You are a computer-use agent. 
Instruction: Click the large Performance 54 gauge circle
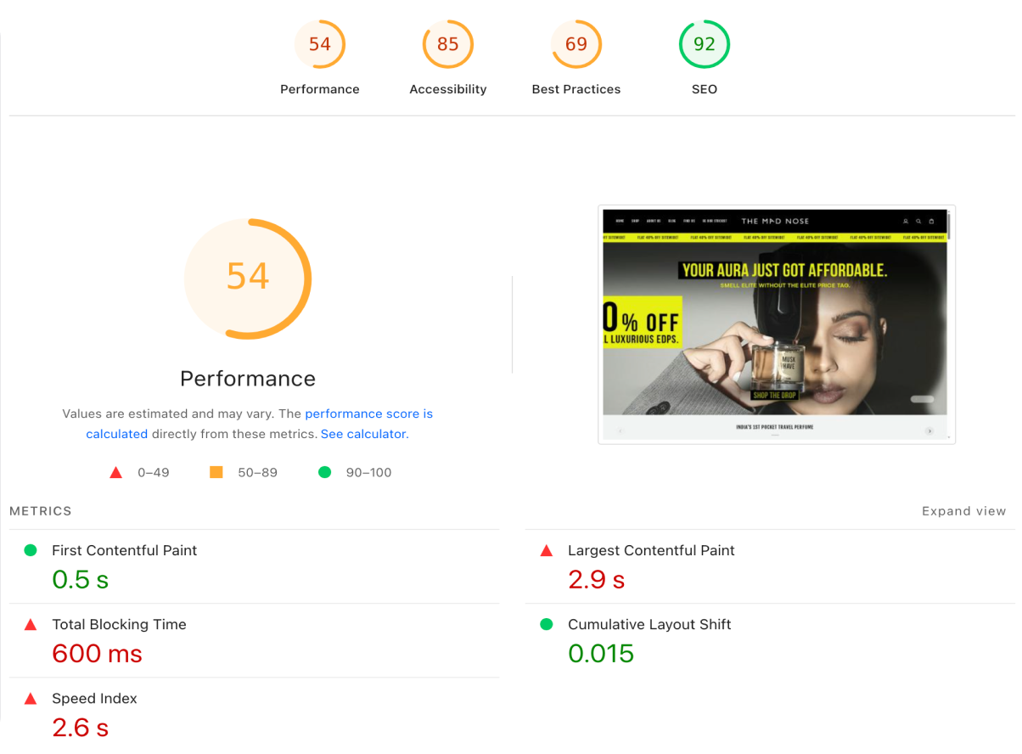click(x=248, y=279)
